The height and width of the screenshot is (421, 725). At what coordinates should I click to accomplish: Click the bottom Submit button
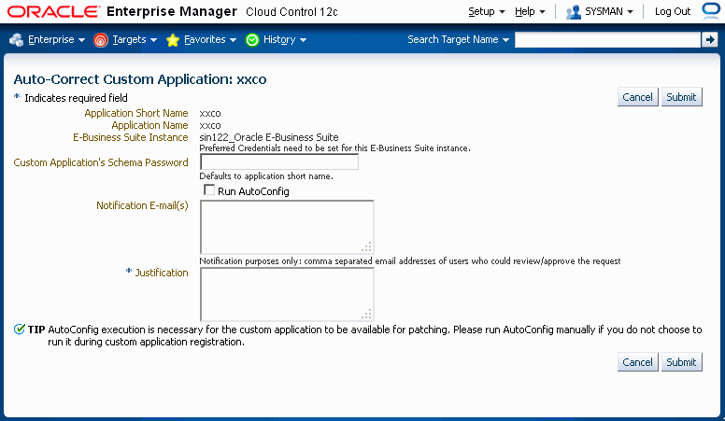681,362
